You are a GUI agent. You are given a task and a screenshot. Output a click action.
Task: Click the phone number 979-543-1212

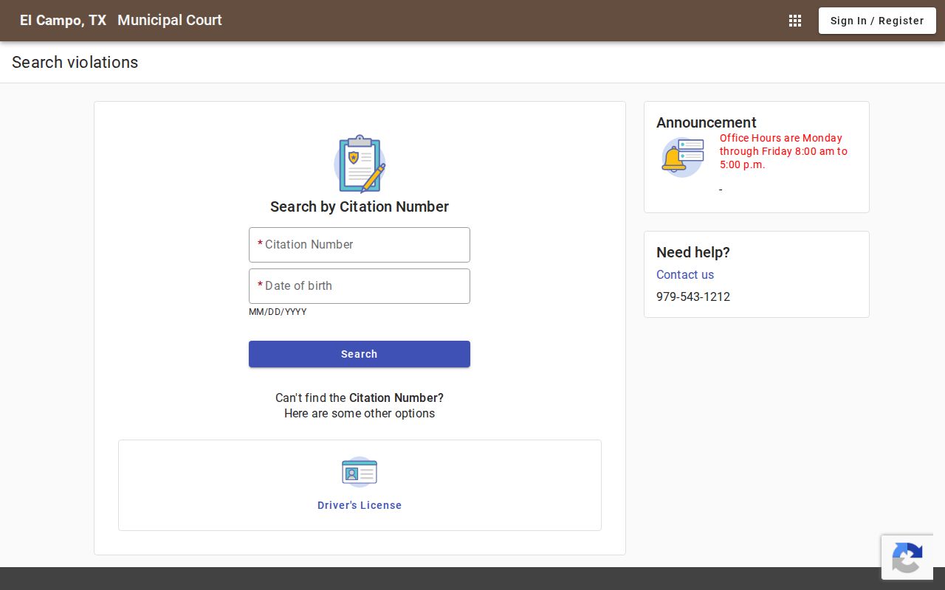[693, 296]
